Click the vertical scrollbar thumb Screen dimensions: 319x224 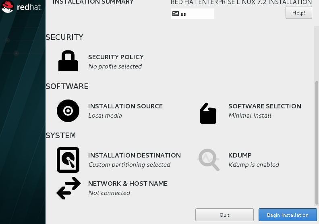tap(317, 142)
